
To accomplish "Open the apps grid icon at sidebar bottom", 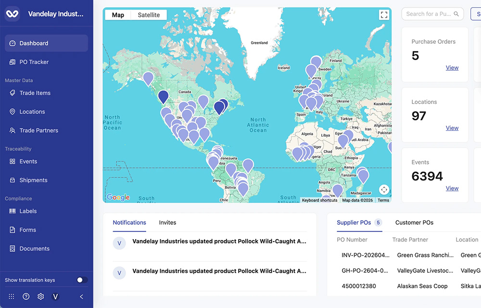I will click(x=12, y=296).
